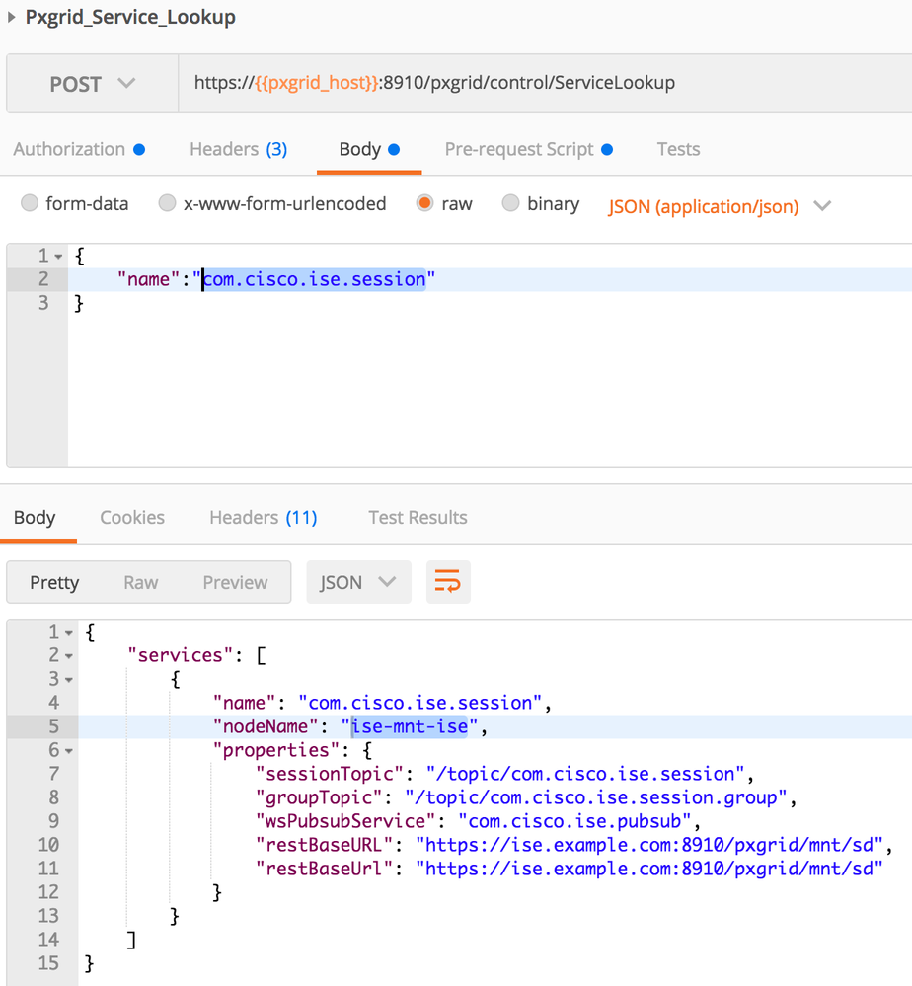Collapse line 1 fold arrow in request body
Viewport: 912px width, 986px height.
[x=58, y=257]
